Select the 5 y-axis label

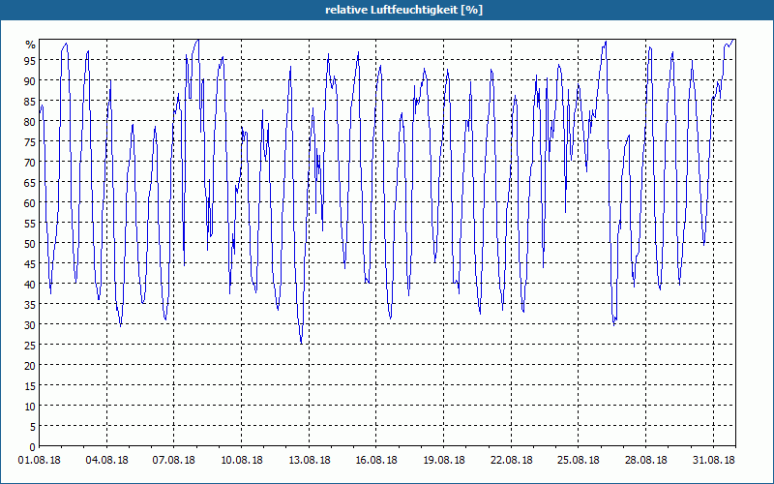(33, 427)
